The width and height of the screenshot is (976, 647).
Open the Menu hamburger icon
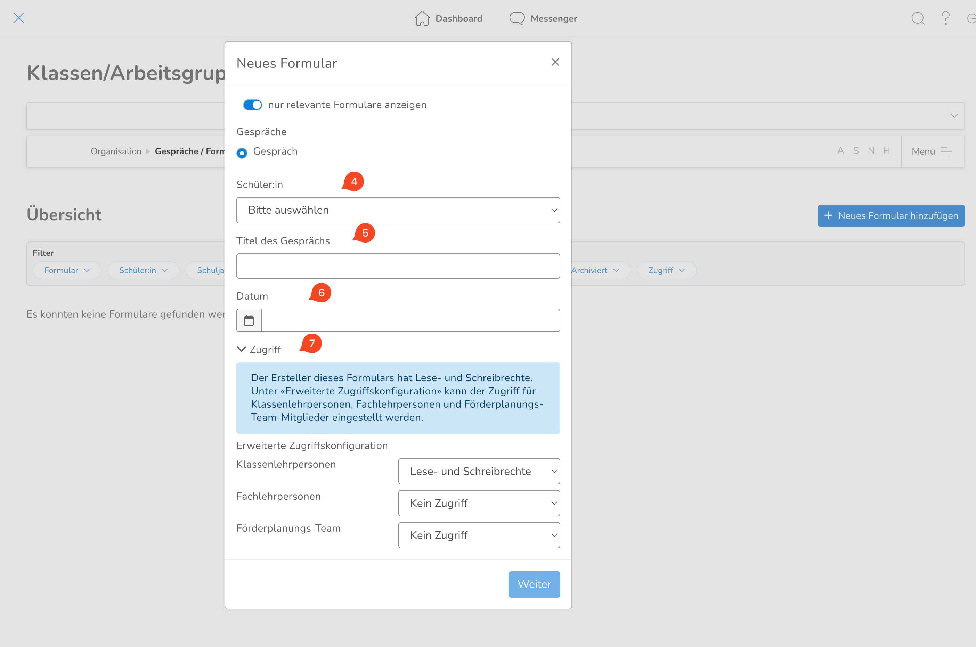coord(945,152)
